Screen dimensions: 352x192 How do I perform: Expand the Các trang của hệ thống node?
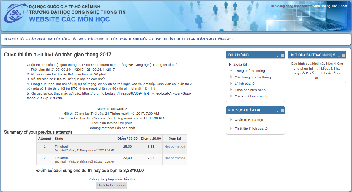coord(231,77)
